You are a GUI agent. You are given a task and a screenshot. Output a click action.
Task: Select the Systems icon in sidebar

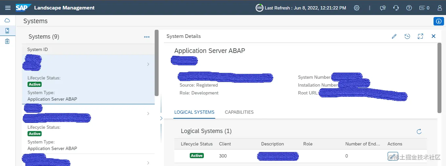(7, 31)
